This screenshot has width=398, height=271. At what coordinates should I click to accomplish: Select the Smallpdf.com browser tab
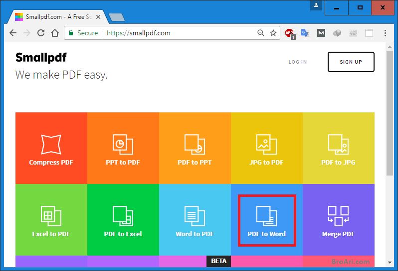pyautogui.click(x=55, y=17)
